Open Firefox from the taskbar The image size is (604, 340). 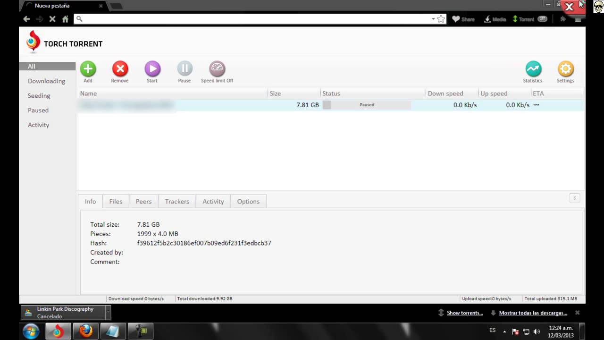(x=85, y=331)
